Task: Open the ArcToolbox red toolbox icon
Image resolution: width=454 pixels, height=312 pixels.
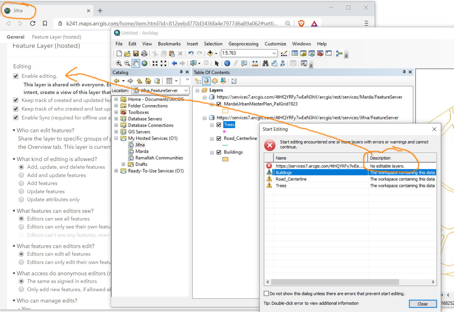Action: (x=320, y=53)
